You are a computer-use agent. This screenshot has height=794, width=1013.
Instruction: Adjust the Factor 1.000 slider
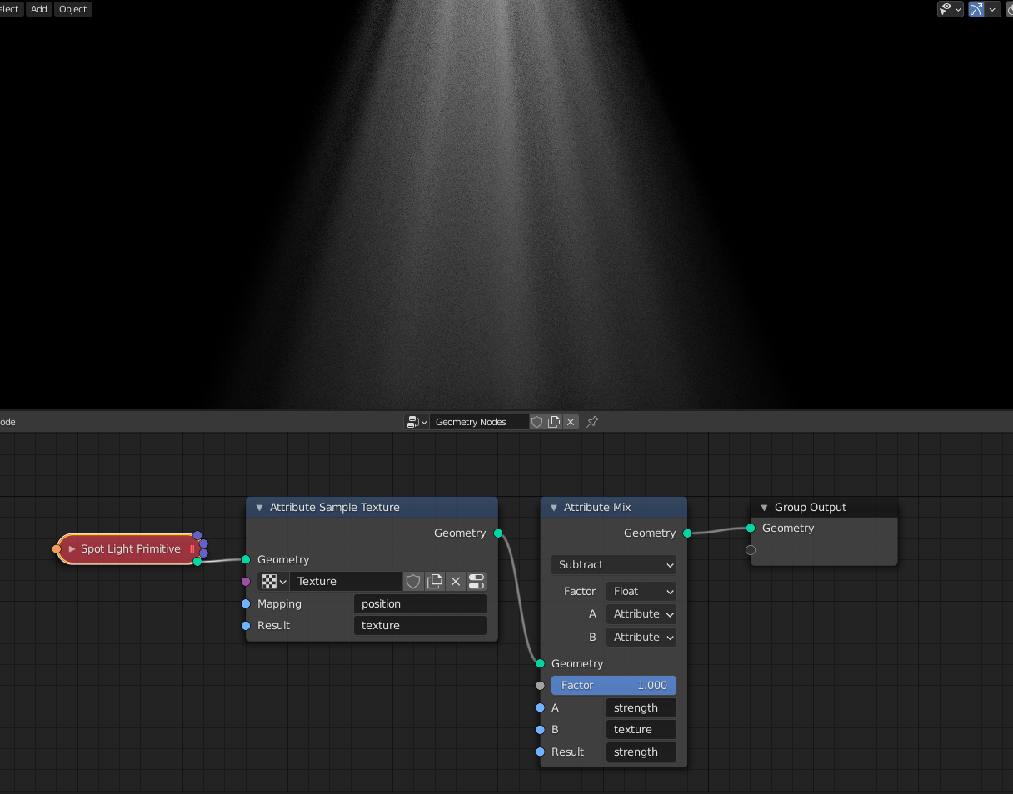click(614, 685)
